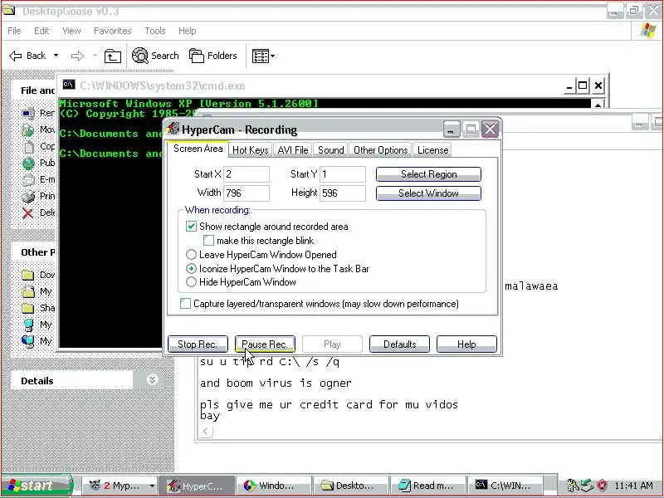Open the Tools menu
The width and height of the screenshot is (664, 498).
coord(155,31)
